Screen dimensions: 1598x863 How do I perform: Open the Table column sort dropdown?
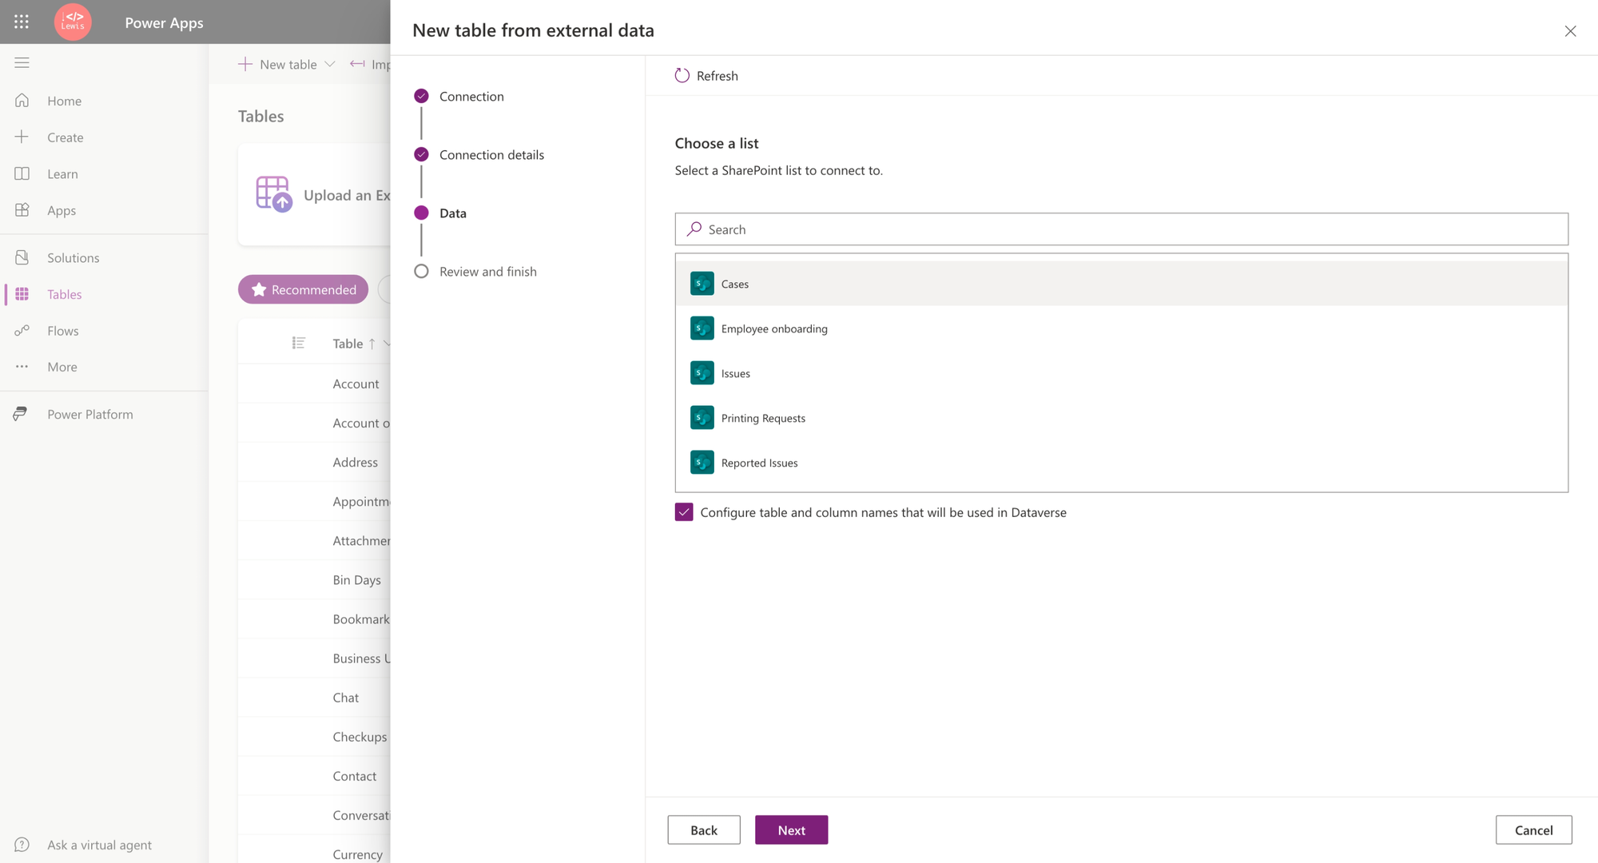(387, 344)
